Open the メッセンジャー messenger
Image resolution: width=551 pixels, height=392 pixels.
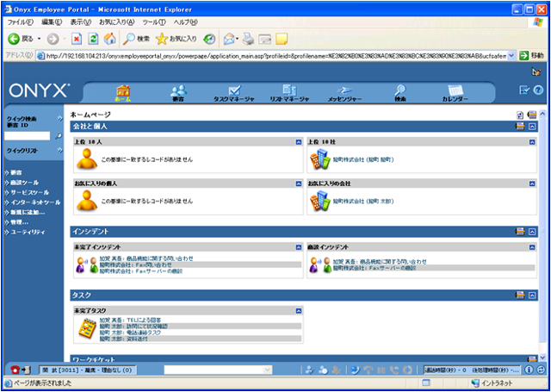pos(344,94)
